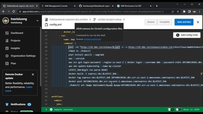Switch to travisluong GitHub repository tab
Screen dimensions: 203x114
click(96, 6)
